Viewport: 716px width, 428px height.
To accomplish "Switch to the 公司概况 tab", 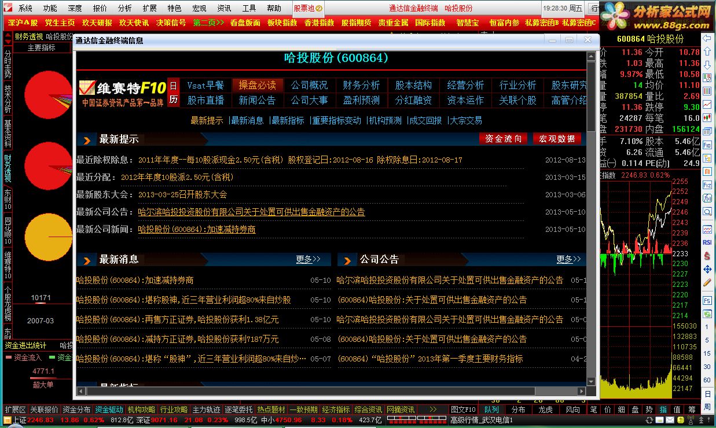I will click(x=310, y=85).
